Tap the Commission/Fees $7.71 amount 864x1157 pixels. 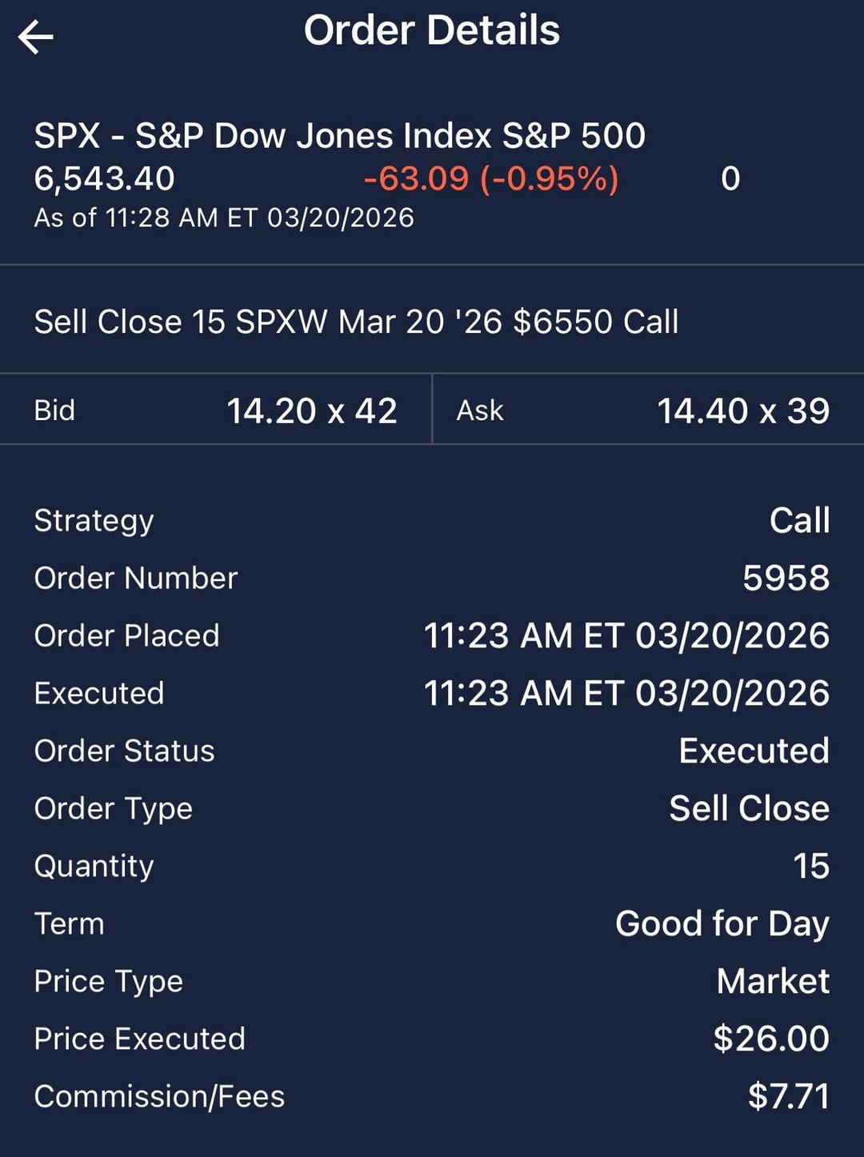point(788,1096)
